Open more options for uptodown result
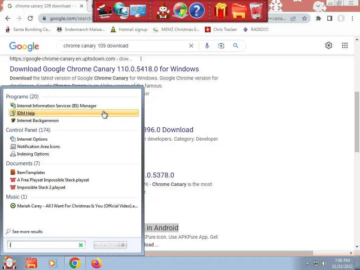Image resolution: width=360 pixels, height=270 pixels. (141, 59)
